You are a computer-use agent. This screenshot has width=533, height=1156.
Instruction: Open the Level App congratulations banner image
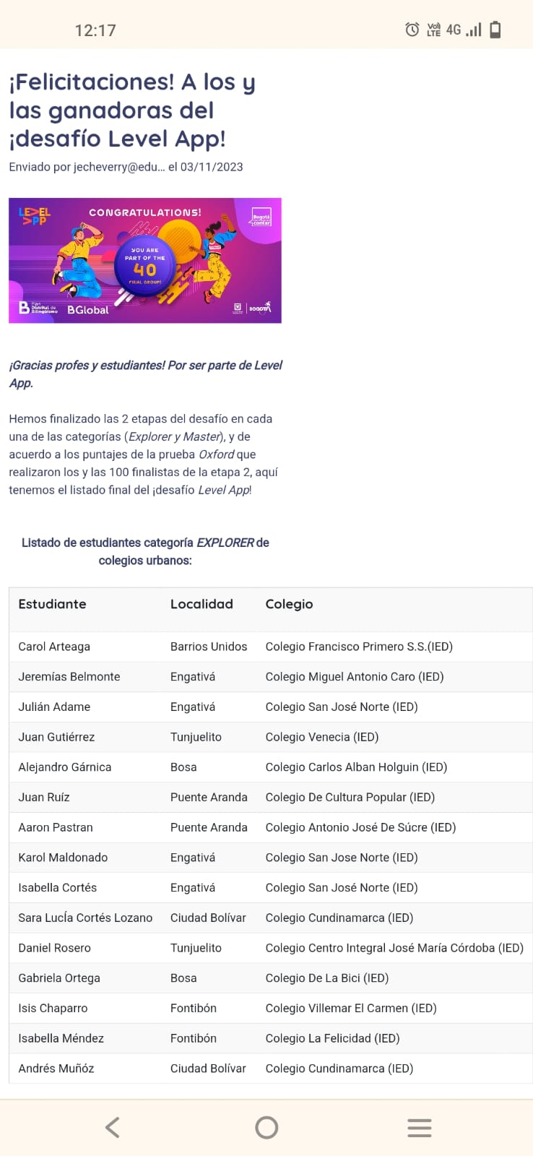145,260
